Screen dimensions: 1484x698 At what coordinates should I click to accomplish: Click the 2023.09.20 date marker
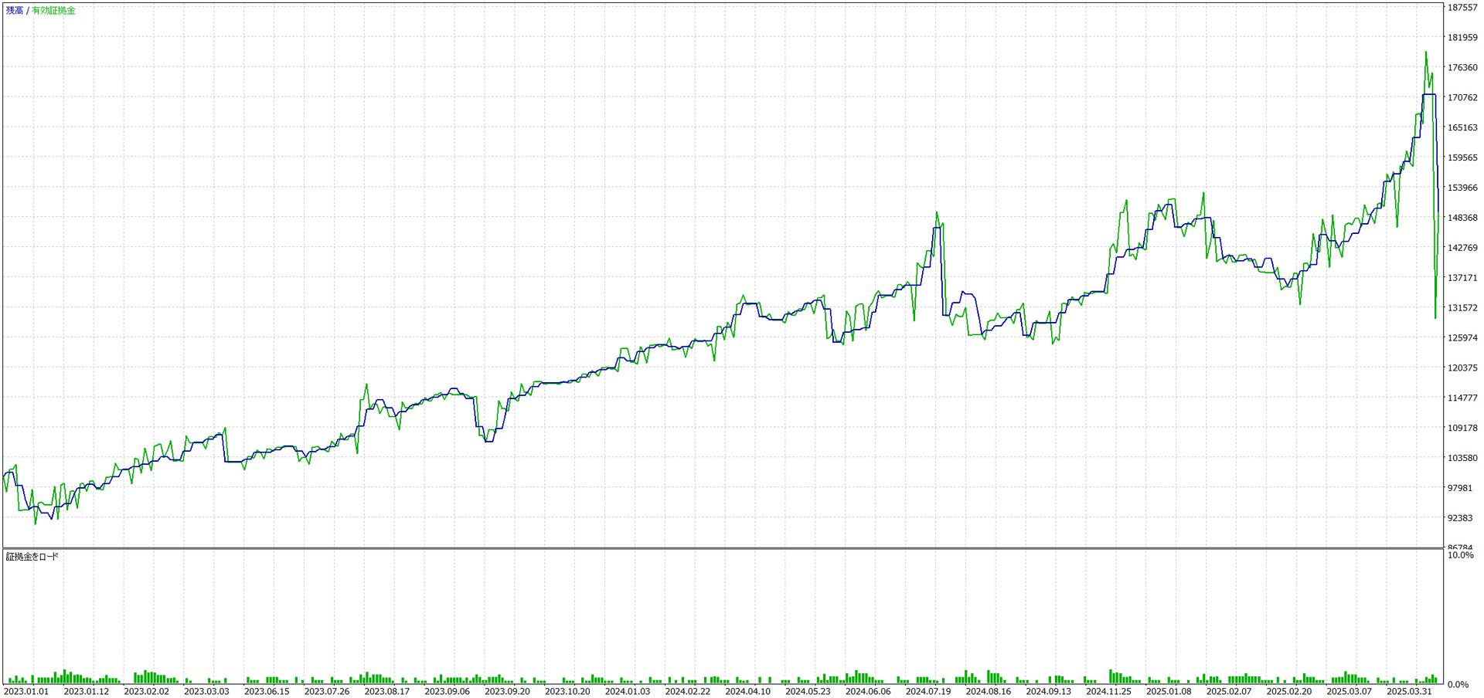click(x=507, y=692)
